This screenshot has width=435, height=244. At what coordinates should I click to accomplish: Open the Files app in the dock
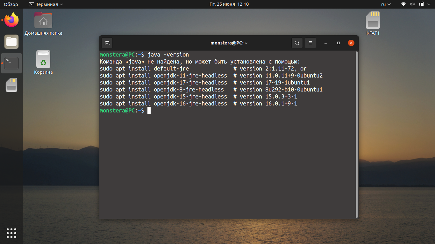tap(11, 42)
